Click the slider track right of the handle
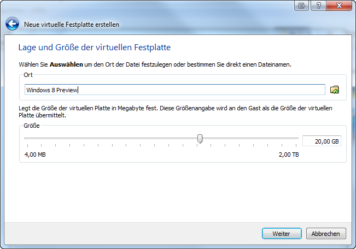 [252, 139]
